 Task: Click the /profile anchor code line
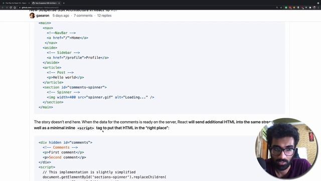[78, 58]
